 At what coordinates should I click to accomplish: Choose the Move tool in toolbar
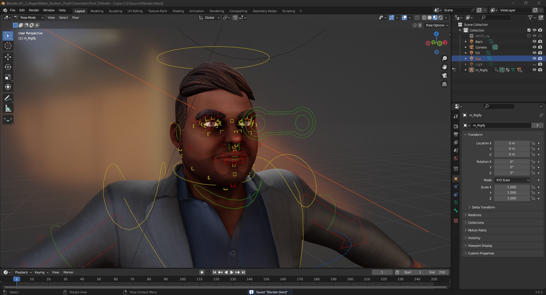(8, 57)
